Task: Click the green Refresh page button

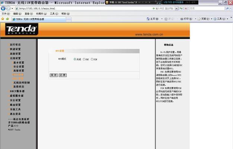Action: coord(181,9)
